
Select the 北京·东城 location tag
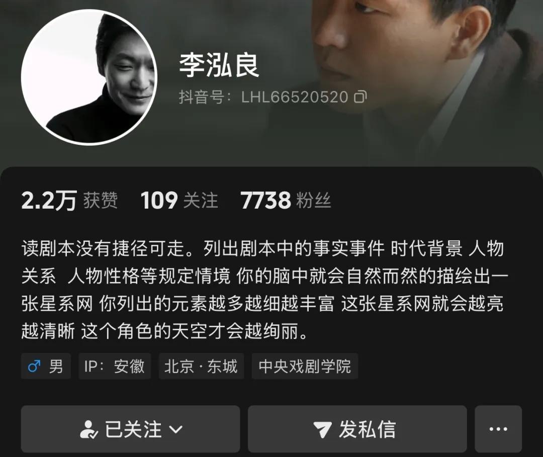click(201, 366)
